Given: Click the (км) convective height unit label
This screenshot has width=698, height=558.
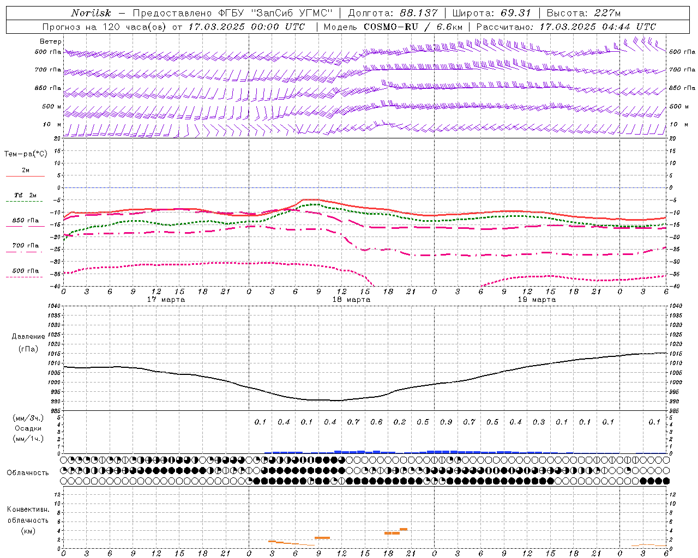Looking at the screenshot, I should point(28,531).
